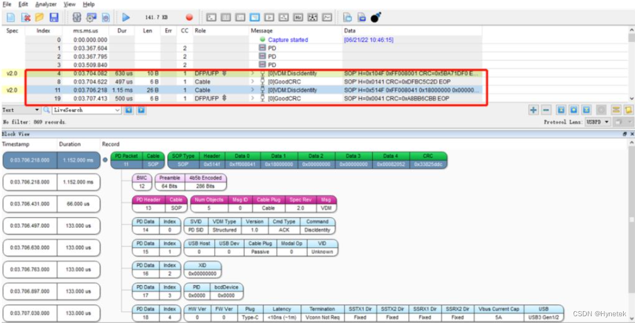Expand row 11 VDM:DiscIdentity message

pos(253,90)
